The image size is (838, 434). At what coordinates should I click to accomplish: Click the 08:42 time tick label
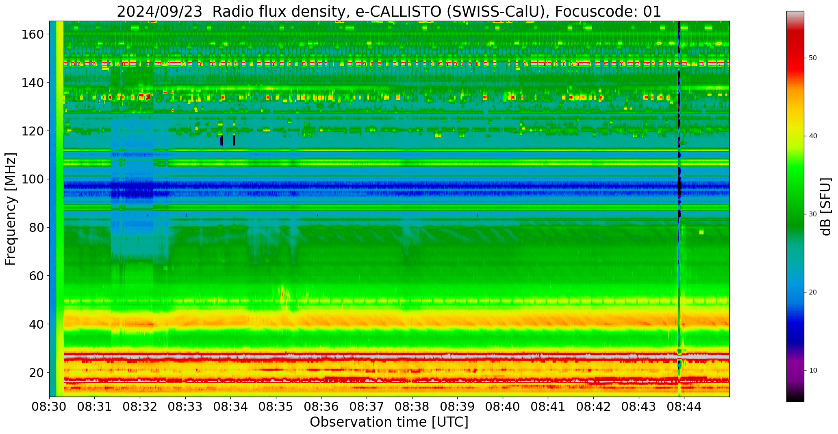click(593, 407)
